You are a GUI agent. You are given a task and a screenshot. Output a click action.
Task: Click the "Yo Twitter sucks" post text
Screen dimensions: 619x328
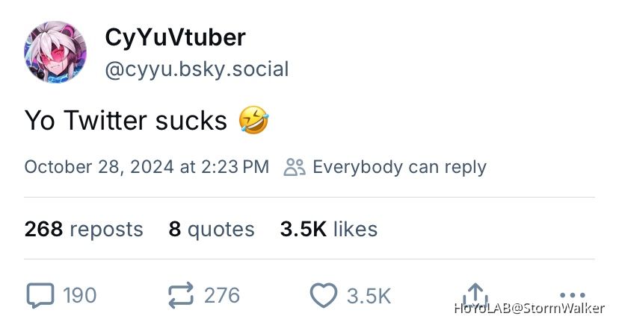[x=126, y=120]
